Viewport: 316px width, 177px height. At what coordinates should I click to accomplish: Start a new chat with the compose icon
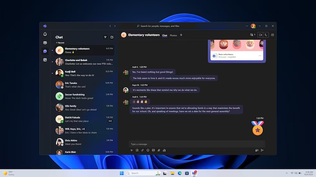pyautogui.click(x=112, y=37)
